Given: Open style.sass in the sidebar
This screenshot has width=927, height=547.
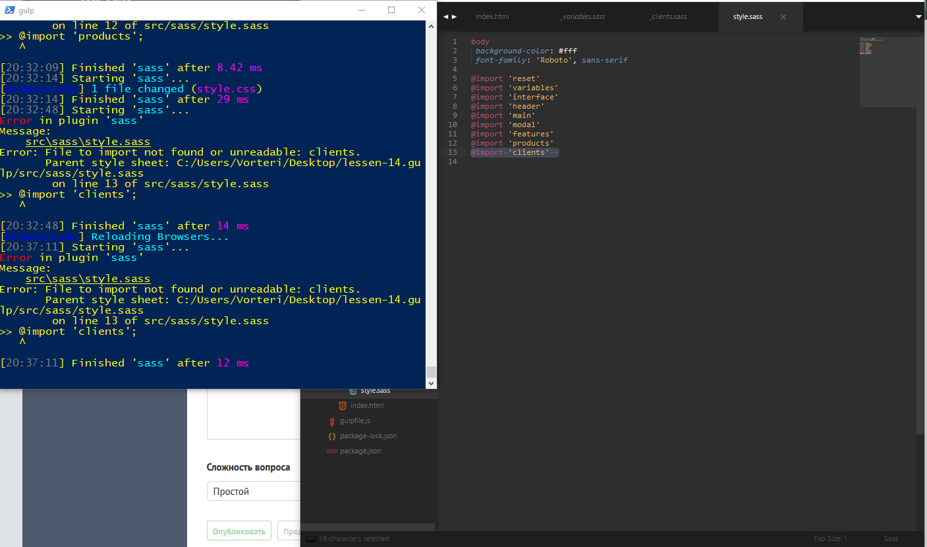Looking at the screenshot, I should (376, 391).
